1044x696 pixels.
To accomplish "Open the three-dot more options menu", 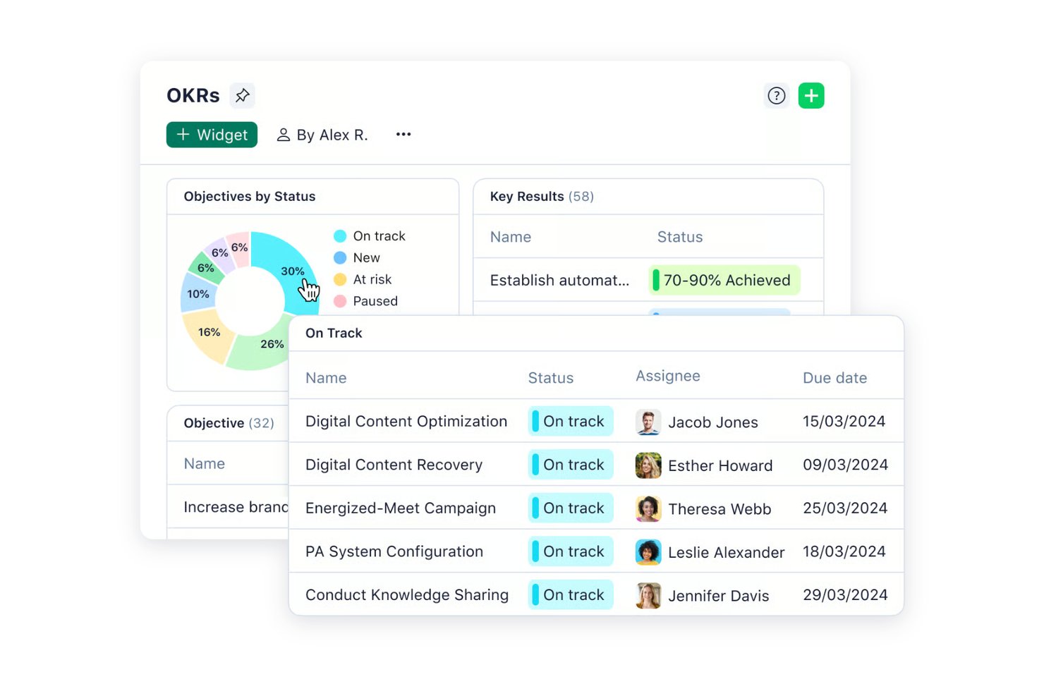I will click(x=403, y=134).
